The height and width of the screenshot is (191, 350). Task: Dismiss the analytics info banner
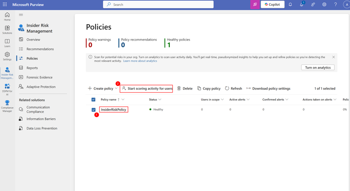coord(334,57)
